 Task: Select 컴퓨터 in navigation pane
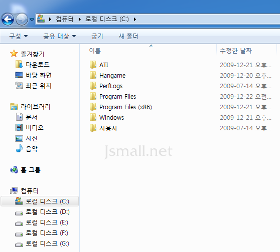(x=30, y=191)
